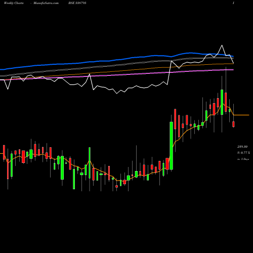
Task: Click the highest peak of the white line
Action: 222,45
